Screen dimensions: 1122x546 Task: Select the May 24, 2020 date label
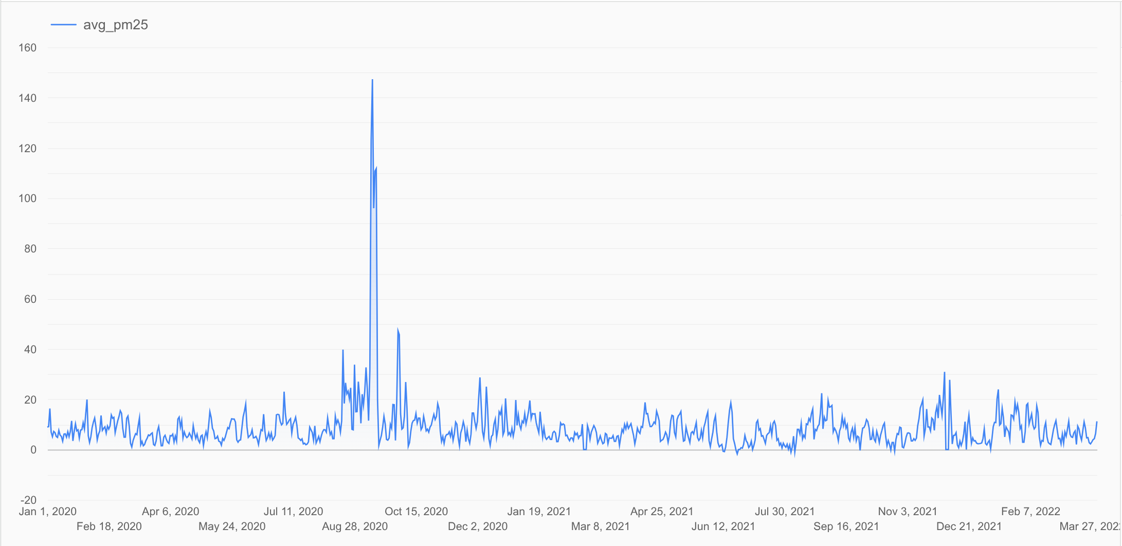coord(232,526)
